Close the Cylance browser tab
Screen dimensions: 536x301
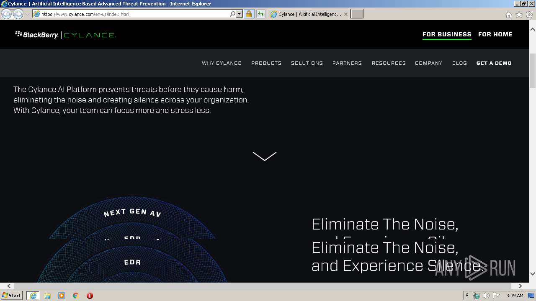pos(345,14)
